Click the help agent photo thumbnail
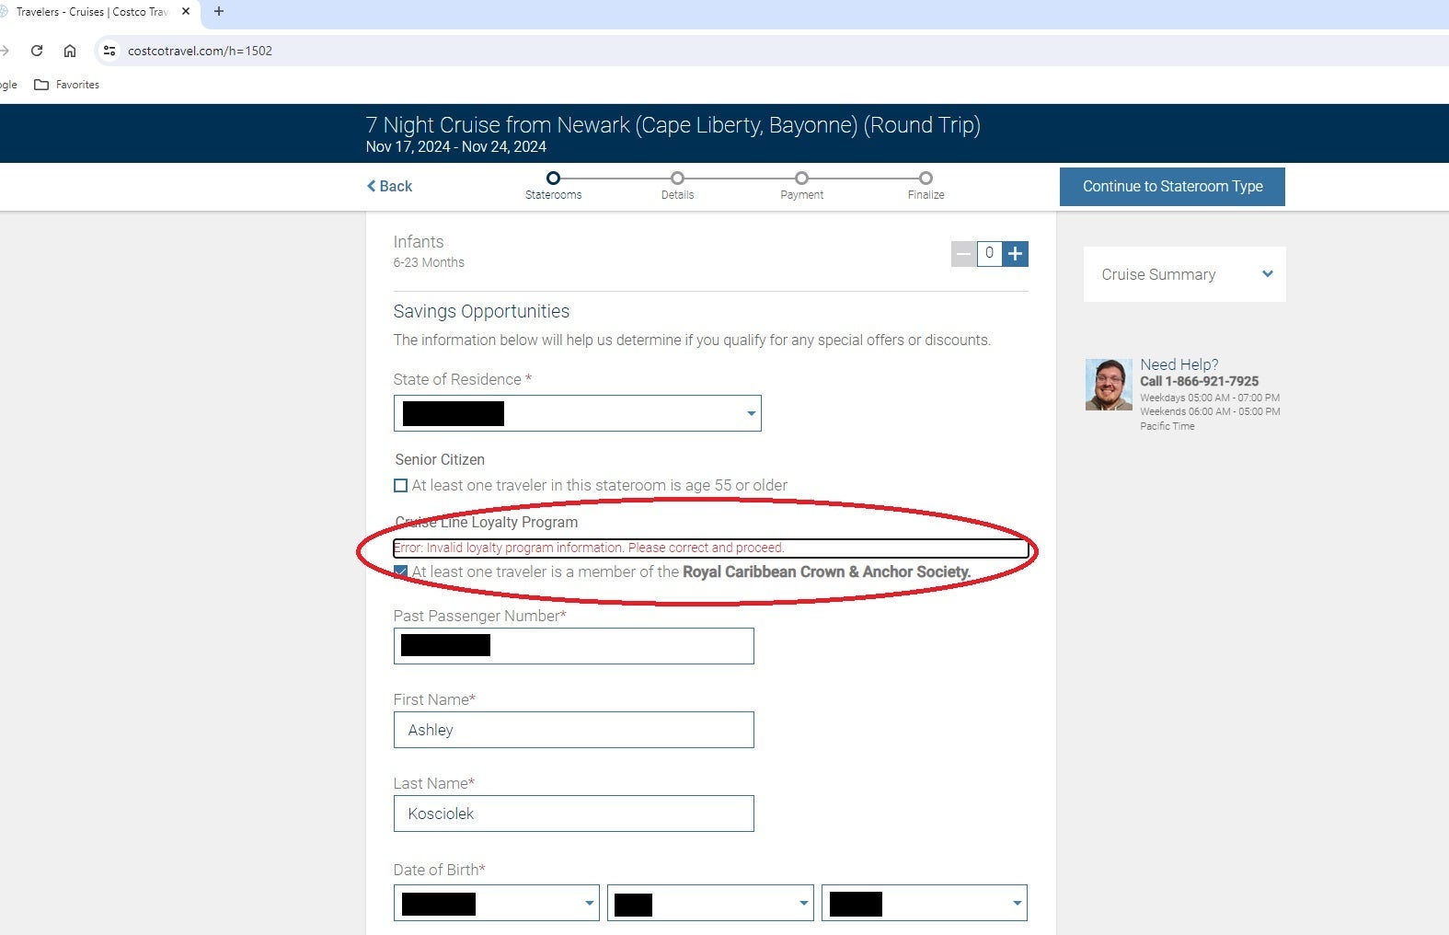The image size is (1449, 935). (x=1109, y=385)
